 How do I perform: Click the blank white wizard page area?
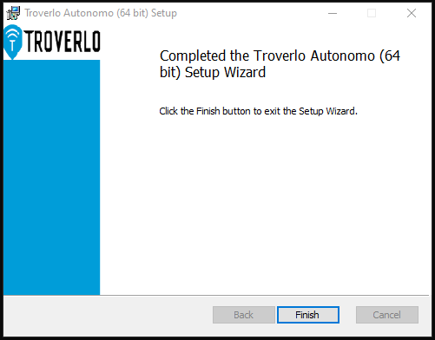pyautogui.click(x=264, y=202)
